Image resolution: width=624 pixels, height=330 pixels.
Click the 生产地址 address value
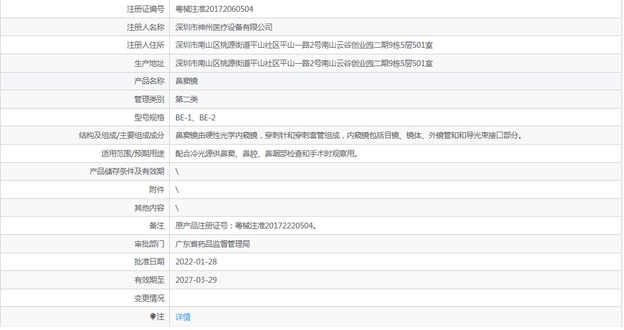click(x=304, y=63)
